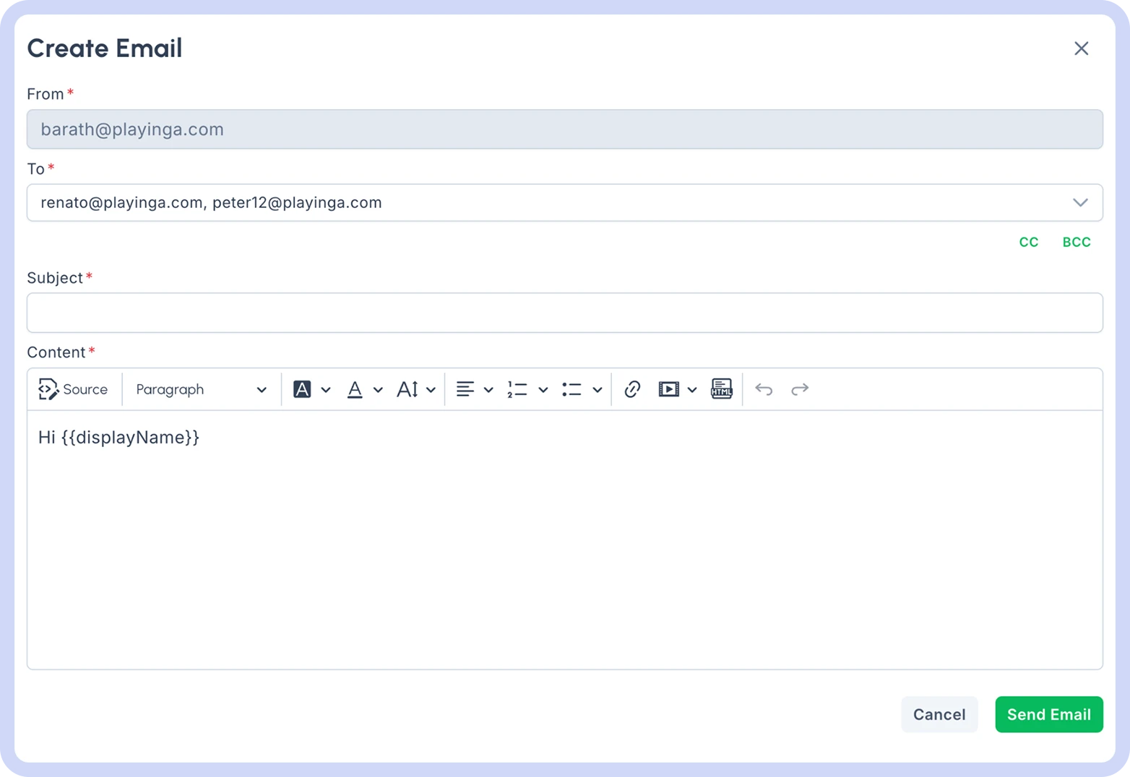Screen dimensions: 1130x777
Task: Expand font color options arrow
Action: [378, 390]
